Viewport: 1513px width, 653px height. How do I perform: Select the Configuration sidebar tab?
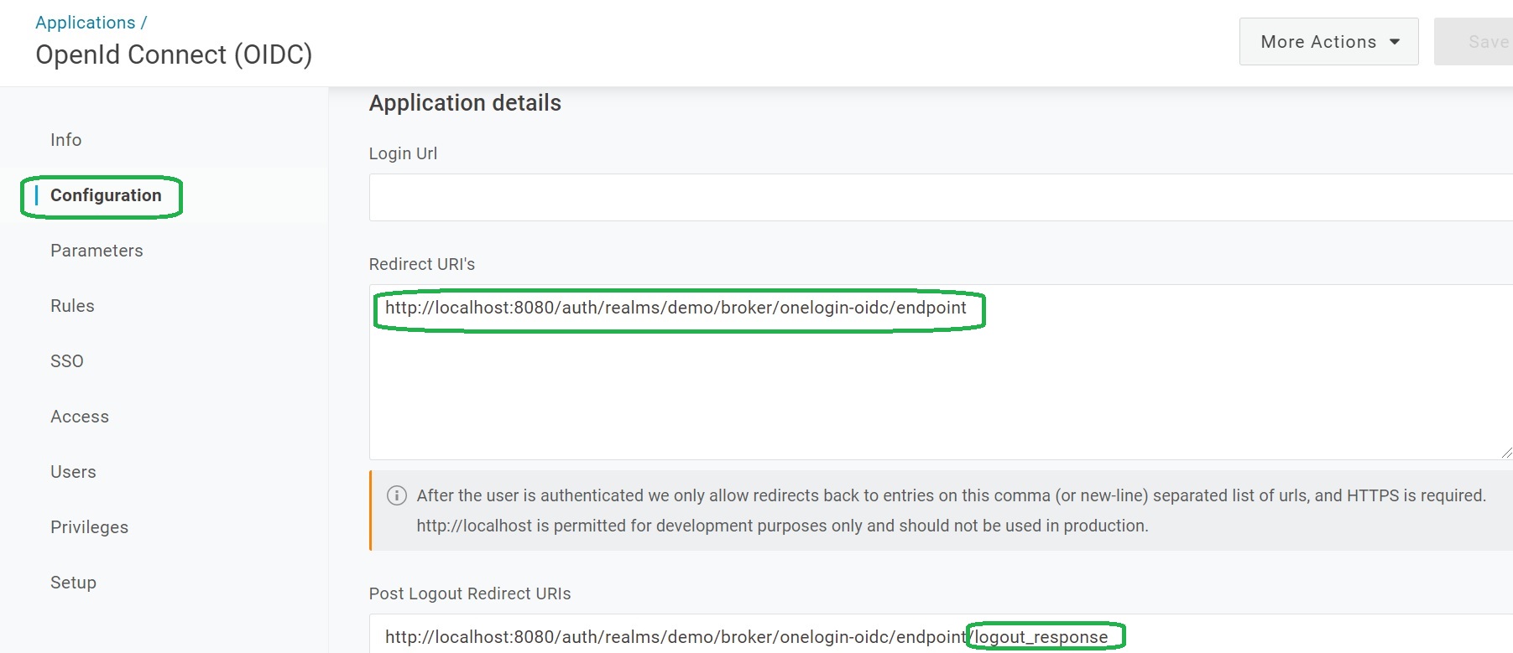(x=106, y=195)
